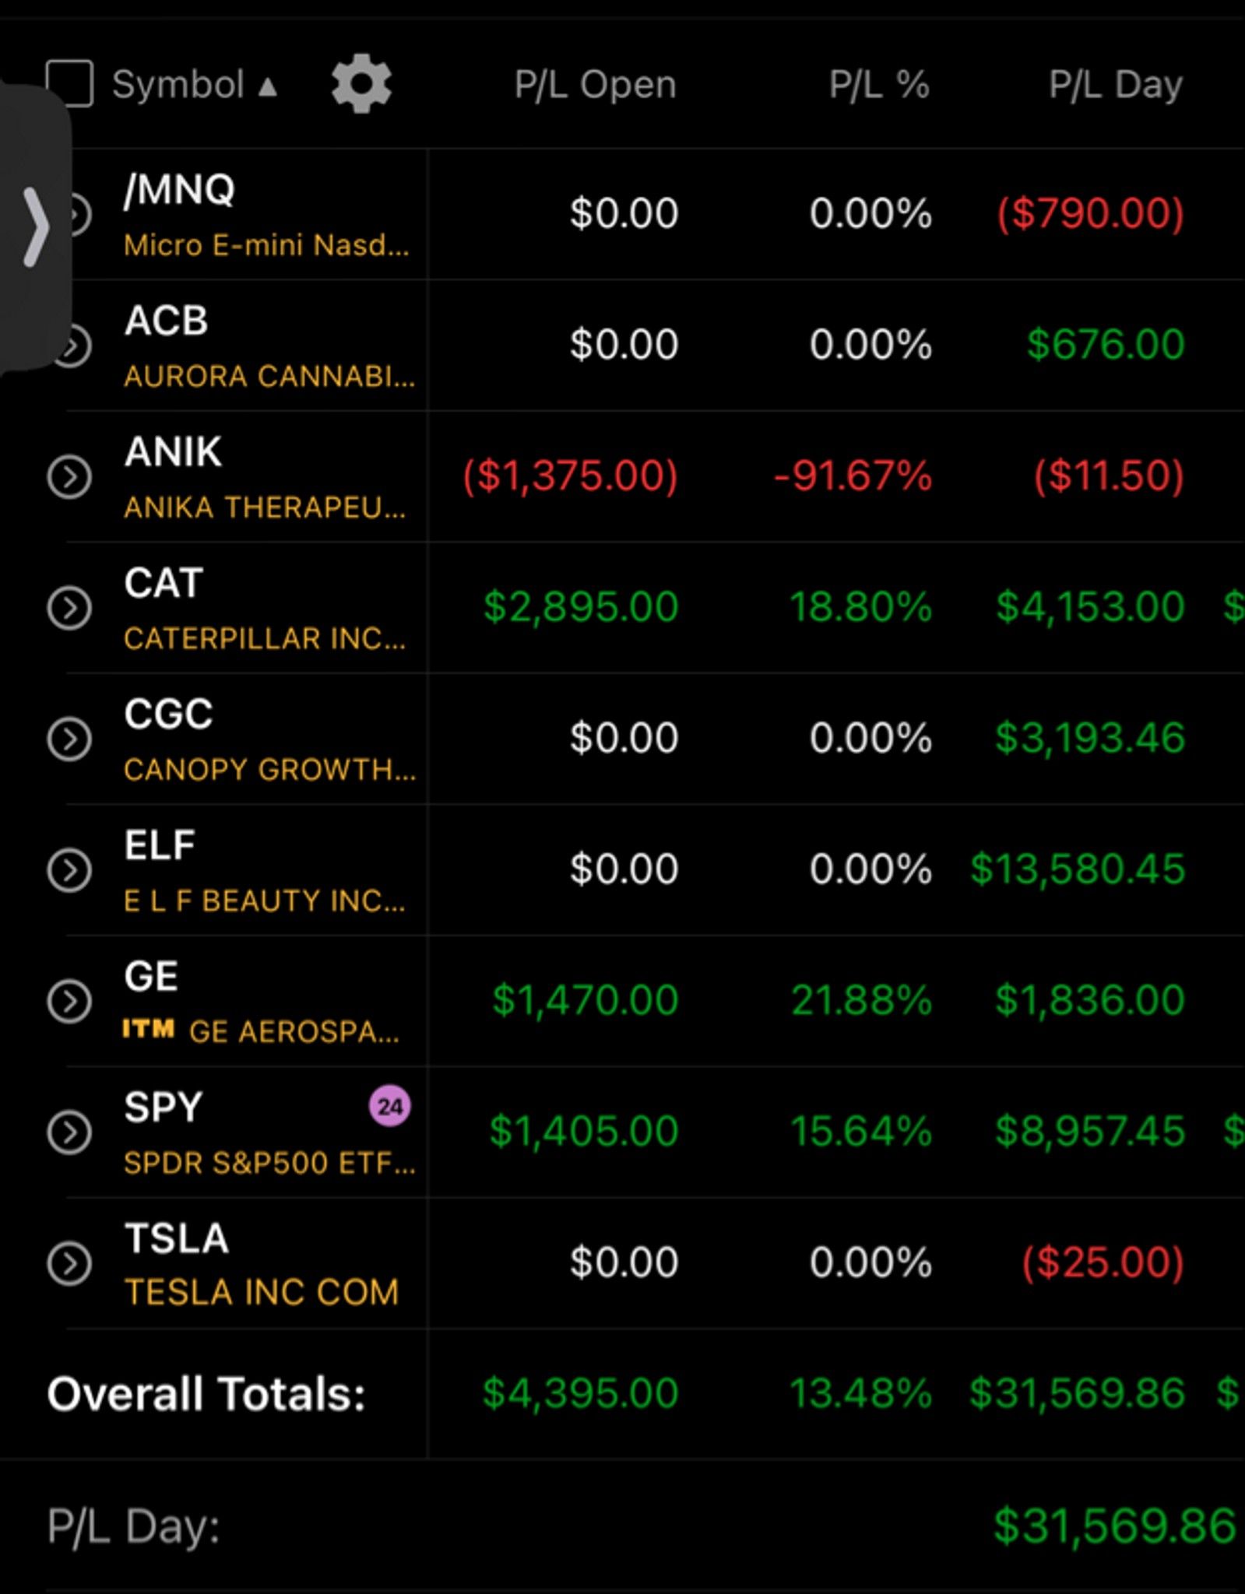Tap the ANIK -91.67% loss value
The width and height of the screenshot is (1245, 1594).
pos(853,476)
